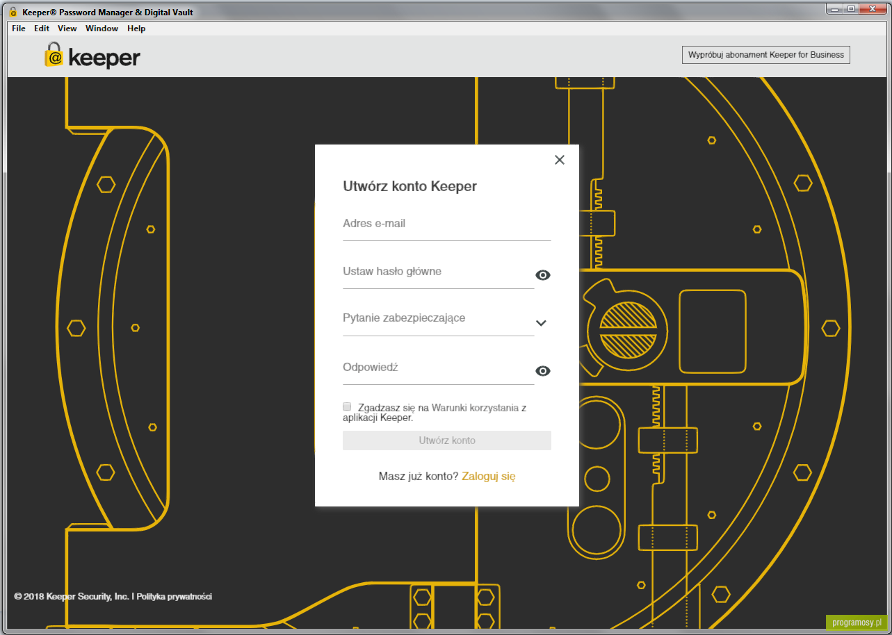This screenshot has height=635, width=892.
Task: Open the Edit menu
Action: coord(42,28)
